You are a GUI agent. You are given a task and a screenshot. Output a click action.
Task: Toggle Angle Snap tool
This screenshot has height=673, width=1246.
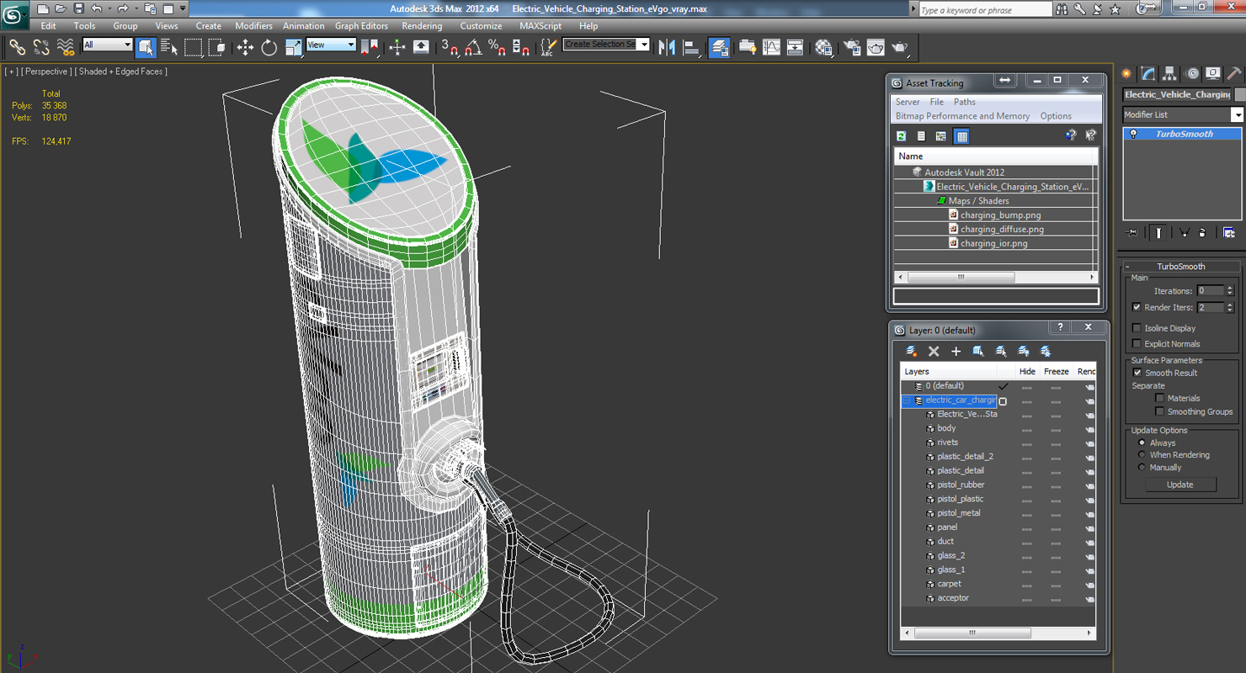click(474, 47)
